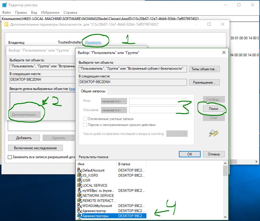This screenshot has height=221, width=260.
Task: Close the user selection dialog
Action: [224, 52]
